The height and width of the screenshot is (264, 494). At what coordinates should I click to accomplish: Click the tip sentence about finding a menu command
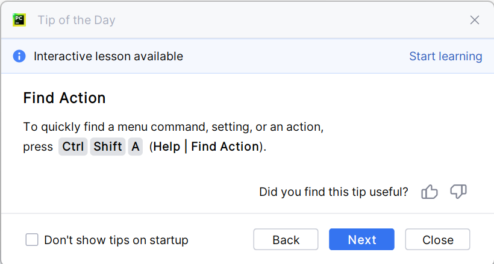coord(174,127)
